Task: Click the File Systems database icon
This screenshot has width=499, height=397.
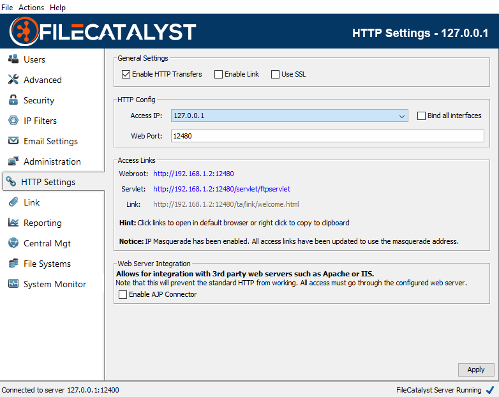Action: click(x=13, y=263)
